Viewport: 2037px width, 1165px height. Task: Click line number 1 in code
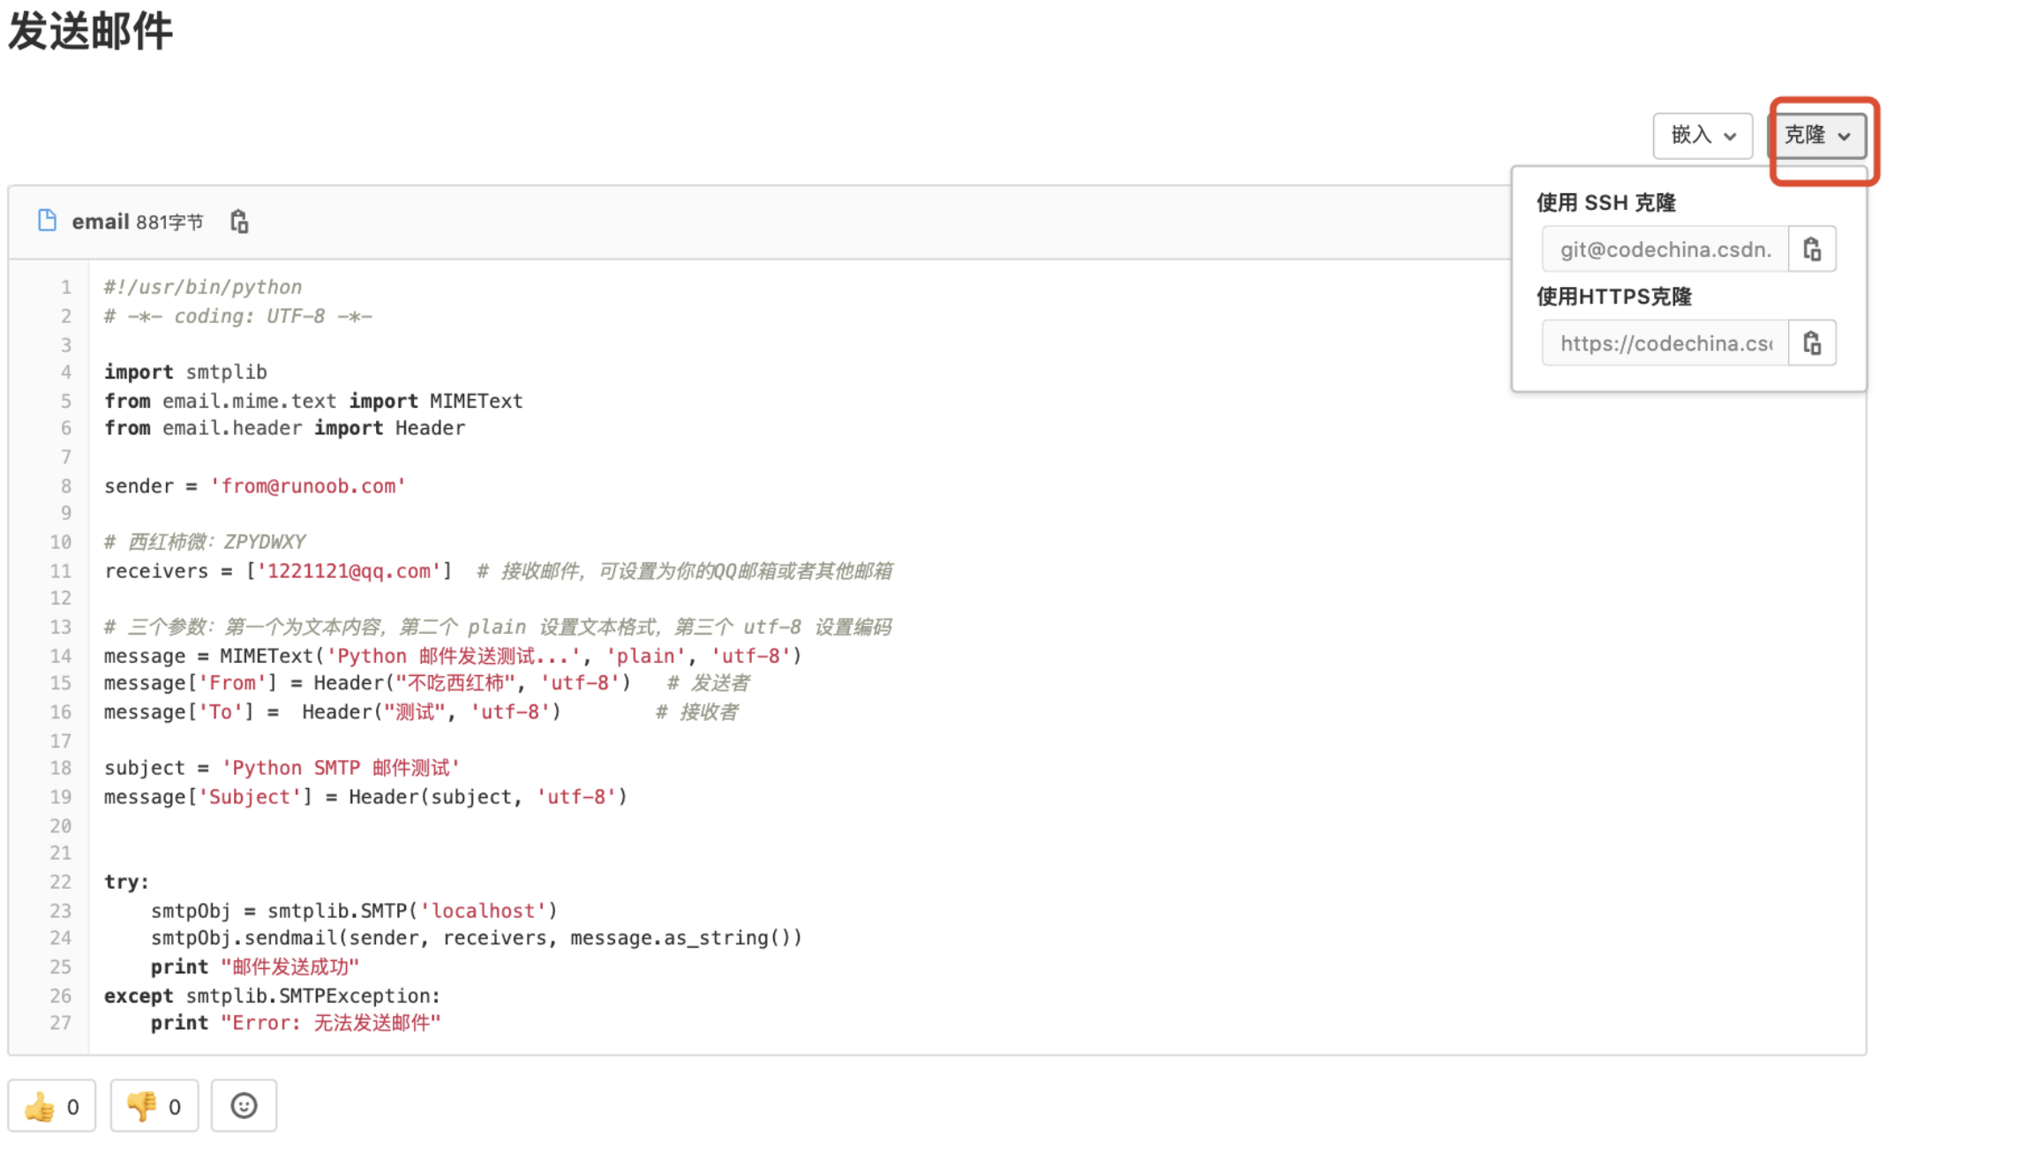66,288
